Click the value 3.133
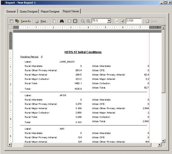The image size is (172, 154). [x=79, y=122]
